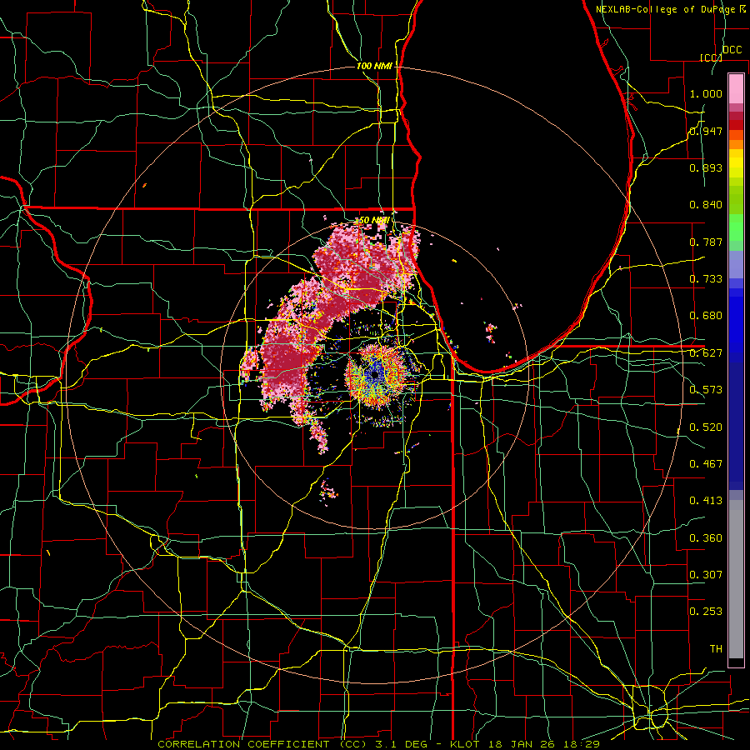Select the 1.000 color scale value
The image size is (750, 750).
[x=706, y=93]
